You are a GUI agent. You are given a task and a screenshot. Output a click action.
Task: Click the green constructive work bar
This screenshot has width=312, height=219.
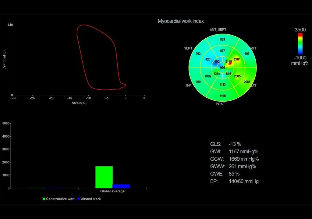click(x=104, y=177)
